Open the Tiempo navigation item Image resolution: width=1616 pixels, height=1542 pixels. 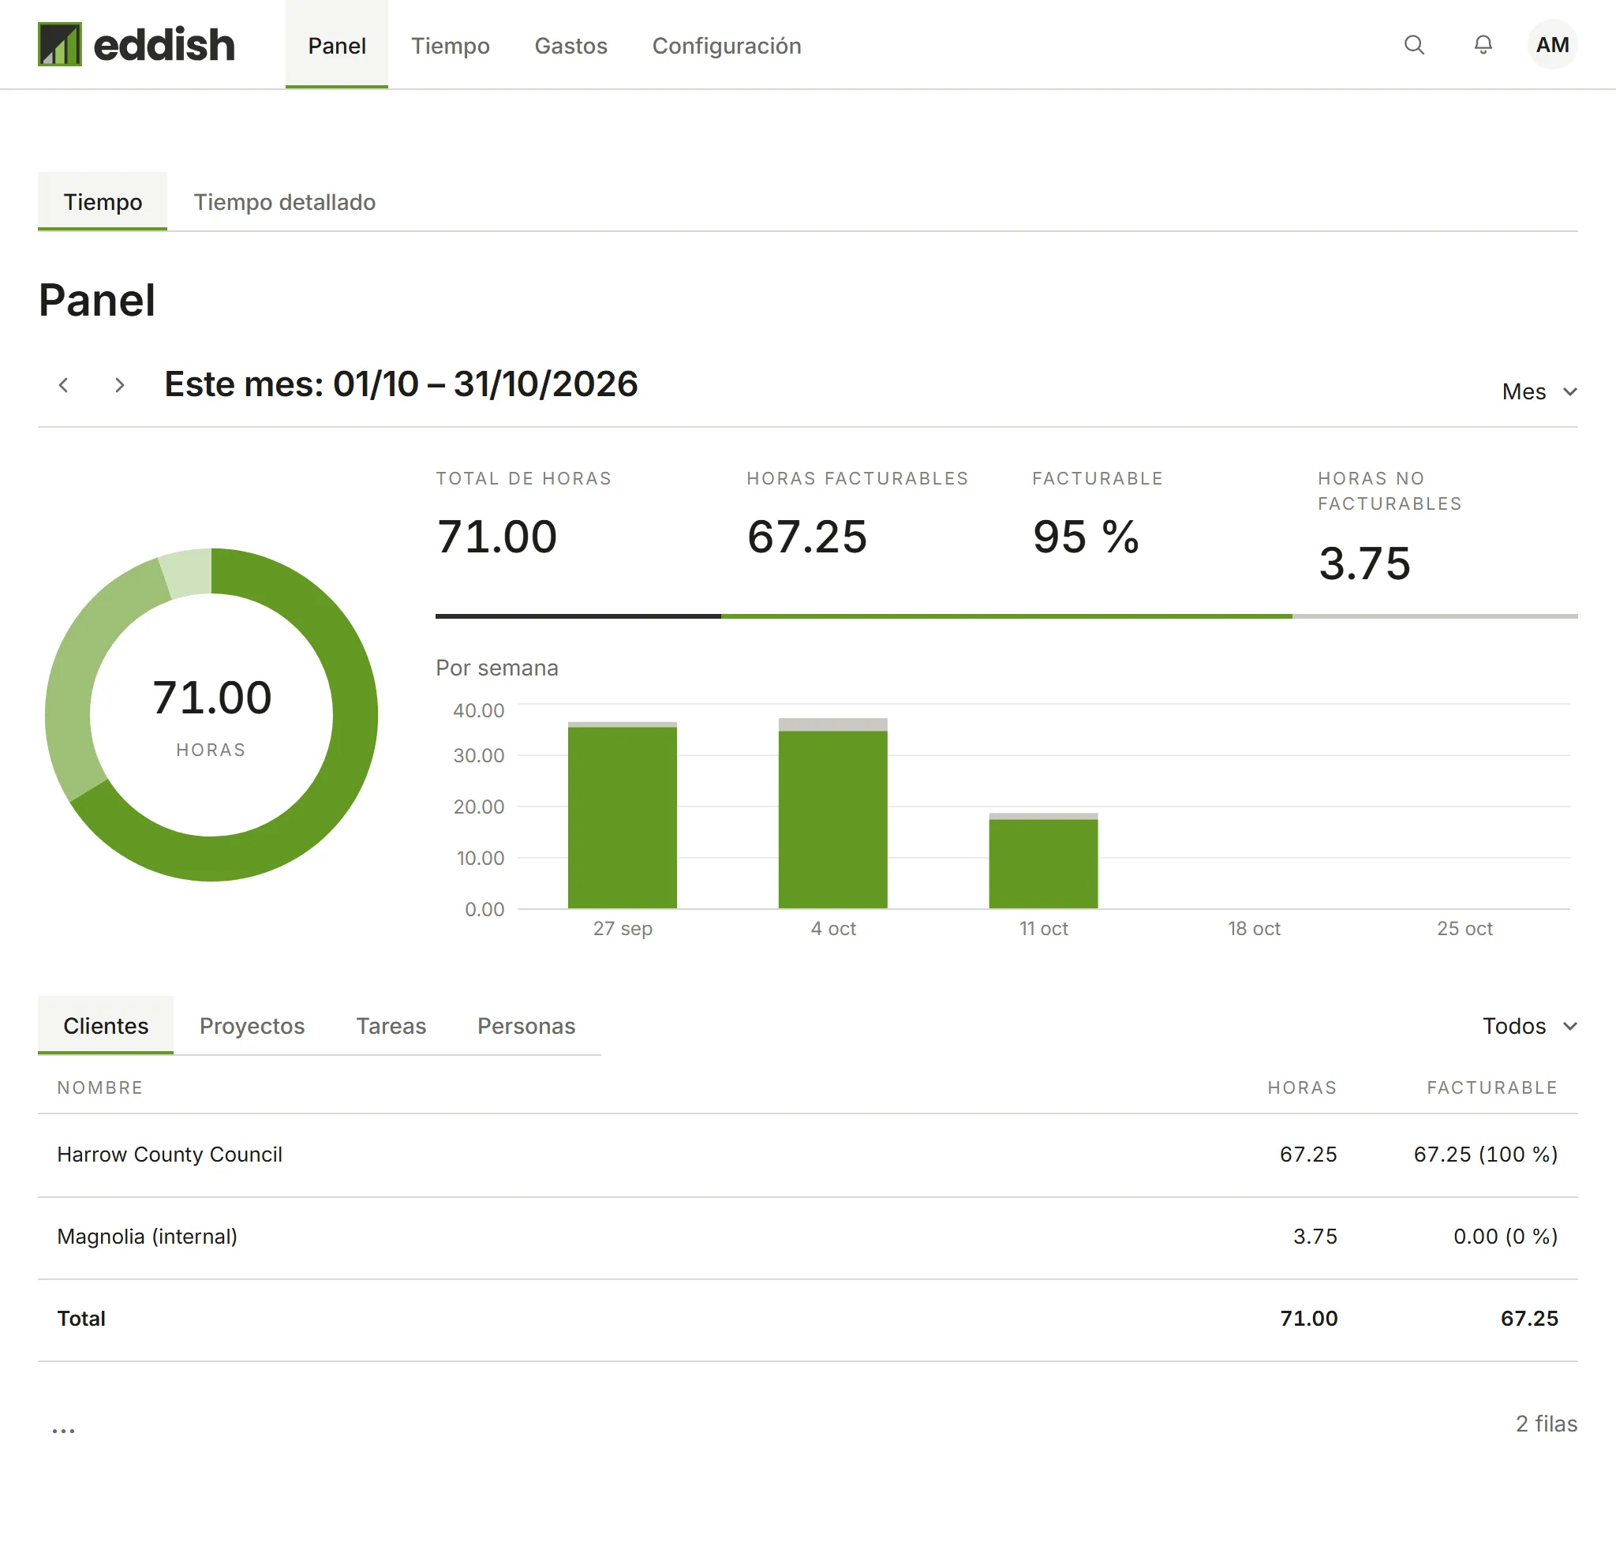pos(451,45)
